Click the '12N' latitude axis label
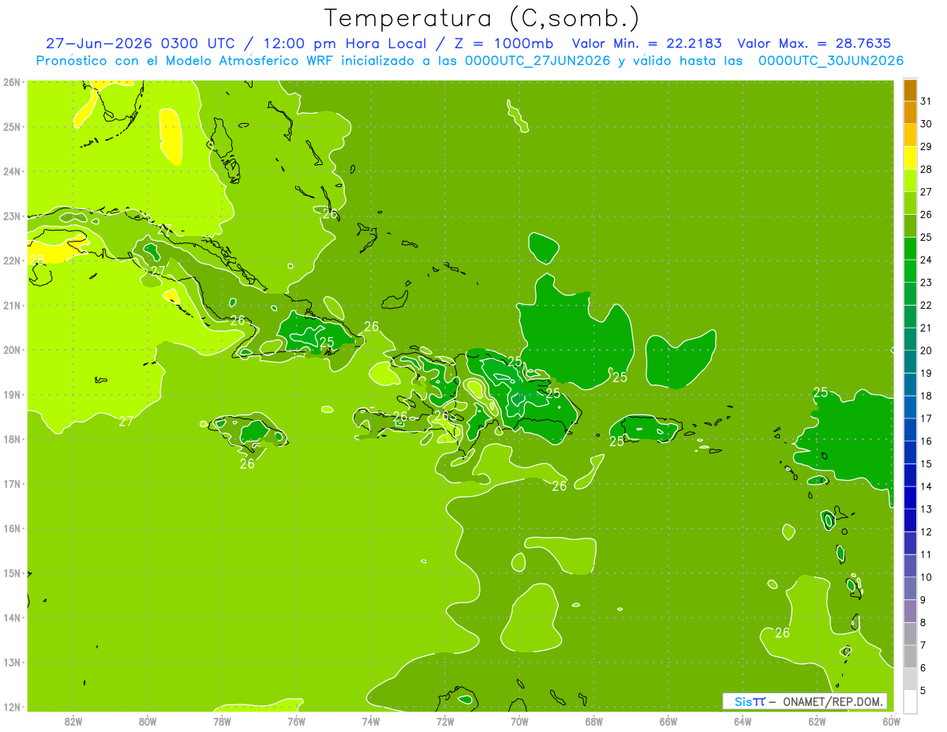947x732 pixels. pos(11,707)
